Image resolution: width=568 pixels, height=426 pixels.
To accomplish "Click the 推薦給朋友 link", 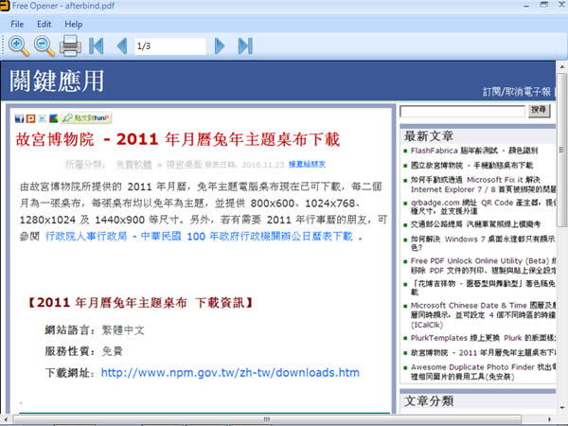I will click(307, 165).
